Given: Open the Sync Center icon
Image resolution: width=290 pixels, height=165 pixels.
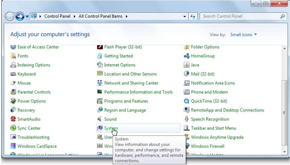Looking at the screenshot, I should [x=13, y=128].
